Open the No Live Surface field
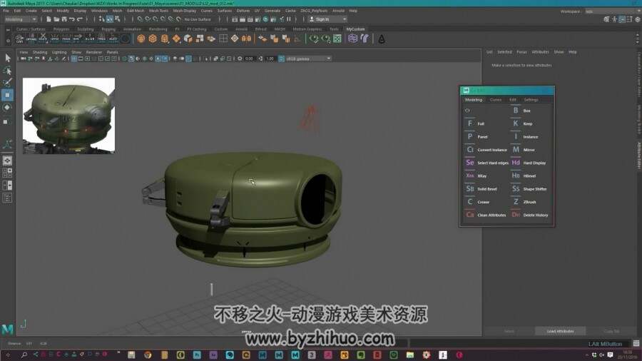642x361 pixels. click(x=198, y=19)
